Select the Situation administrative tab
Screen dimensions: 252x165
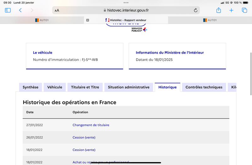coord(129,87)
